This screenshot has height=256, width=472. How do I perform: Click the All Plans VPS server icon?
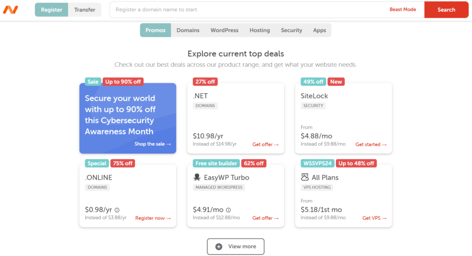click(305, 177)
